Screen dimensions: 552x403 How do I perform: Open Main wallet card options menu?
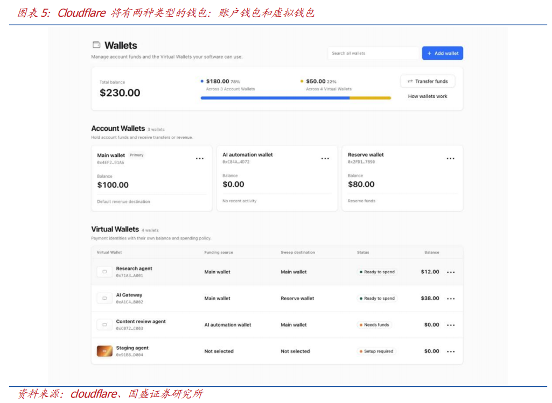coord(200,159)
